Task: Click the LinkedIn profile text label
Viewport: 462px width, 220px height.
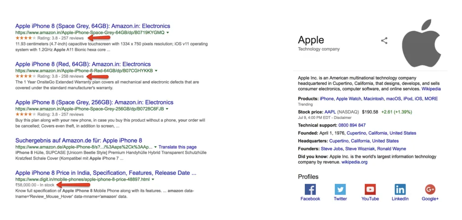Action: [x=400, y=199]
